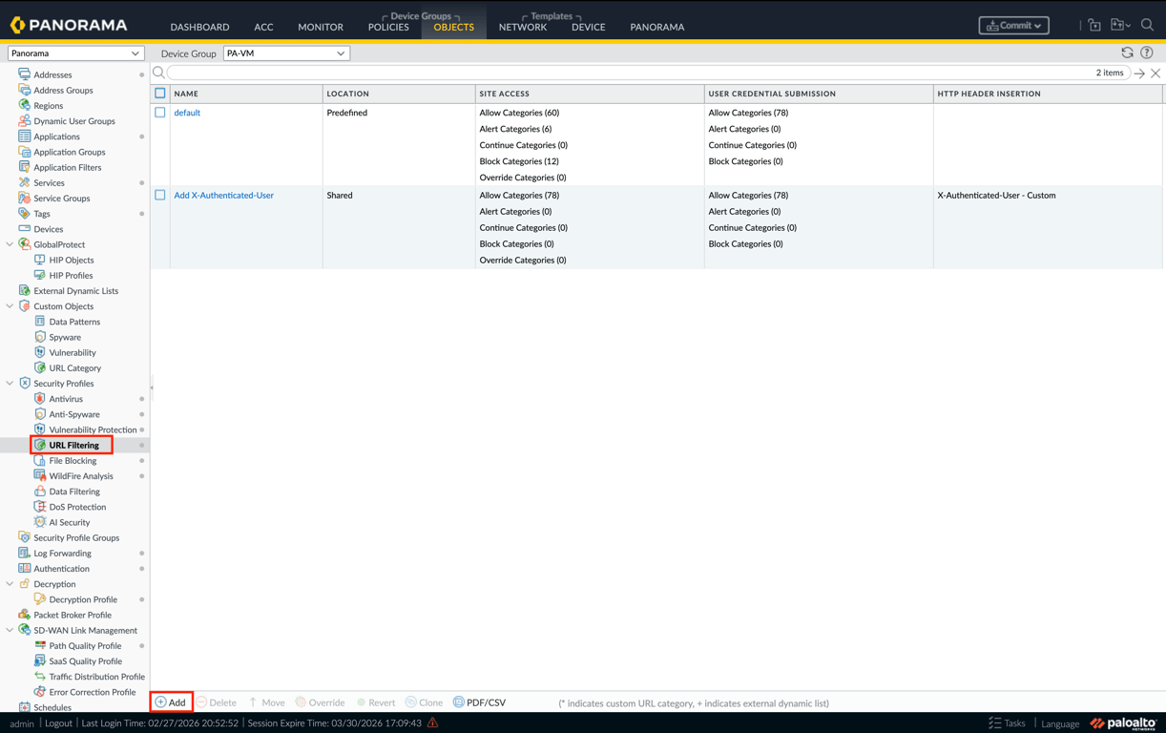This screenshot has height=733, width=1166.
Task: Check the select-all checkbox in table header
Action: [160, 94]
